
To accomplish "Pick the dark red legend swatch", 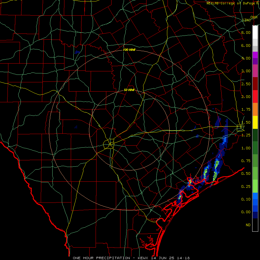I will (x=255, y=84).
